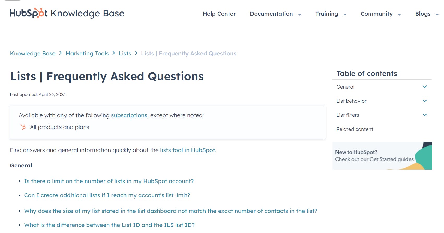Open the Help Center menu item
Viewport: 444px width, 233px height.
pos(219,14)
